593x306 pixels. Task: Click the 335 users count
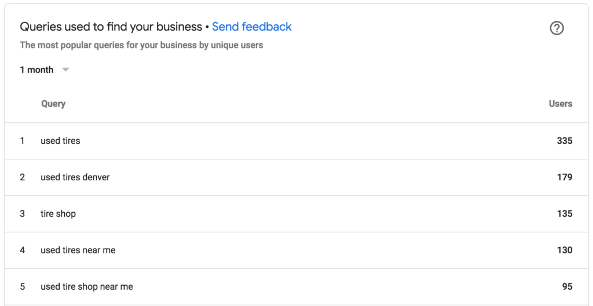(x=564, y=141)
